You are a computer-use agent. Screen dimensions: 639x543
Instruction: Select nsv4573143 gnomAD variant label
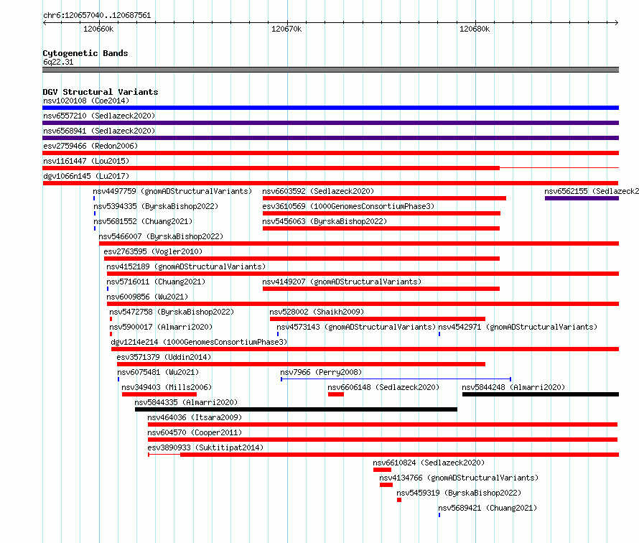(x=356, y=327)
